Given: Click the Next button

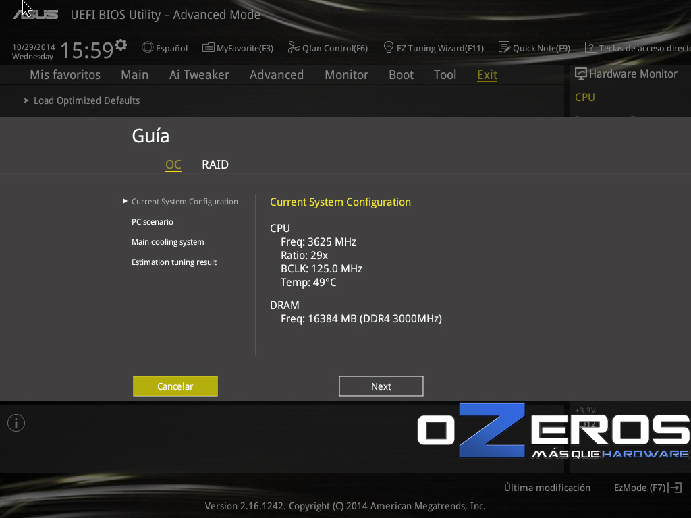Looking at the screenshot, I should pyautogui.click(x=381, y=386).
